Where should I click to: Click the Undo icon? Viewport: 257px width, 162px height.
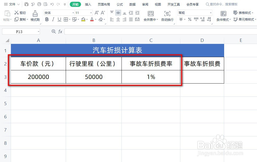(52, 4)
